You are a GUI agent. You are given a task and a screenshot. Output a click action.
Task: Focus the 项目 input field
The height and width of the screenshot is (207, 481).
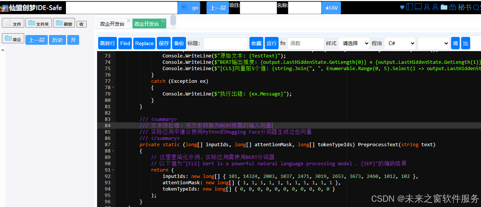pyautogui.click(x=258, y=8)
